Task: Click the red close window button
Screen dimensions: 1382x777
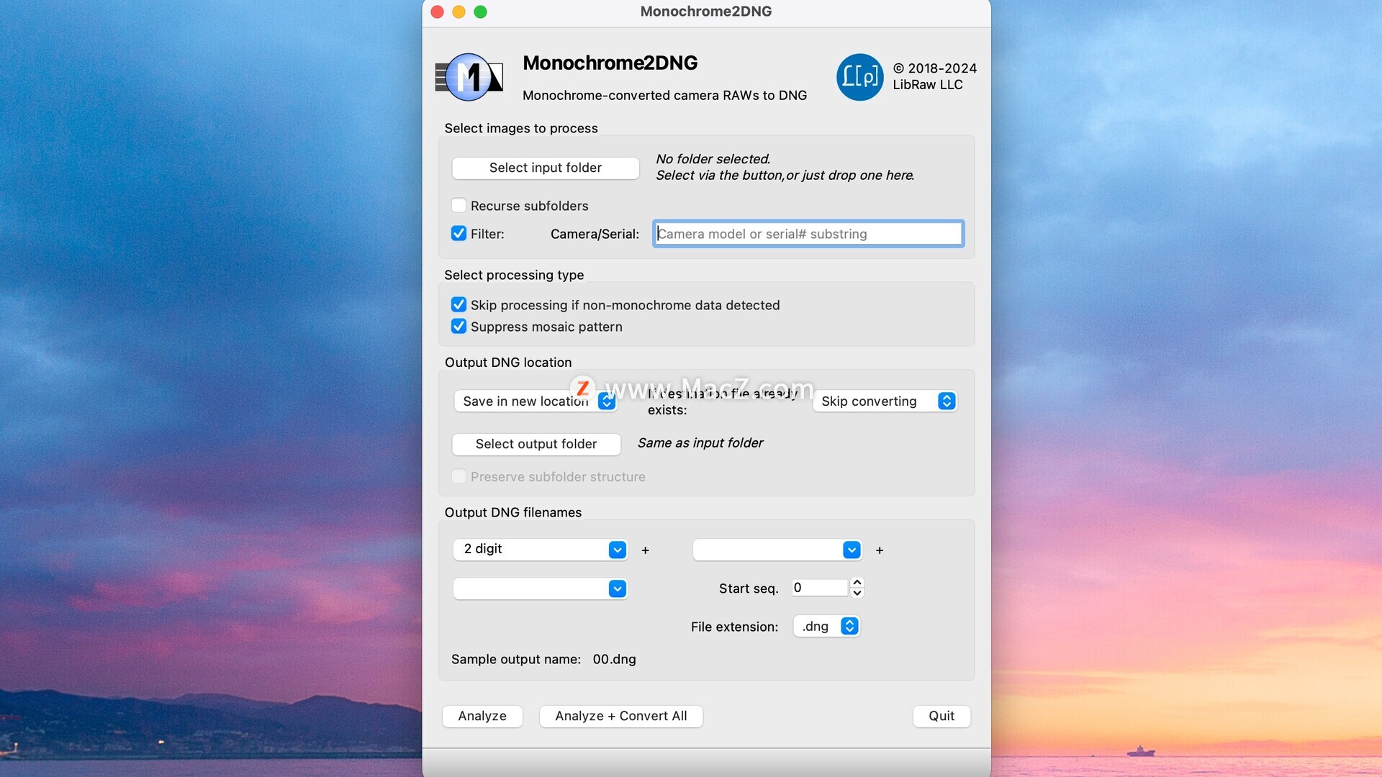Action: point(437,12)
